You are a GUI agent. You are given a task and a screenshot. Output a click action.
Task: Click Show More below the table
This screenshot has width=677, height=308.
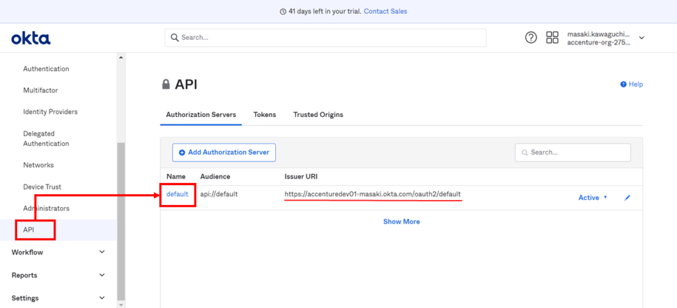click(401, 221)
